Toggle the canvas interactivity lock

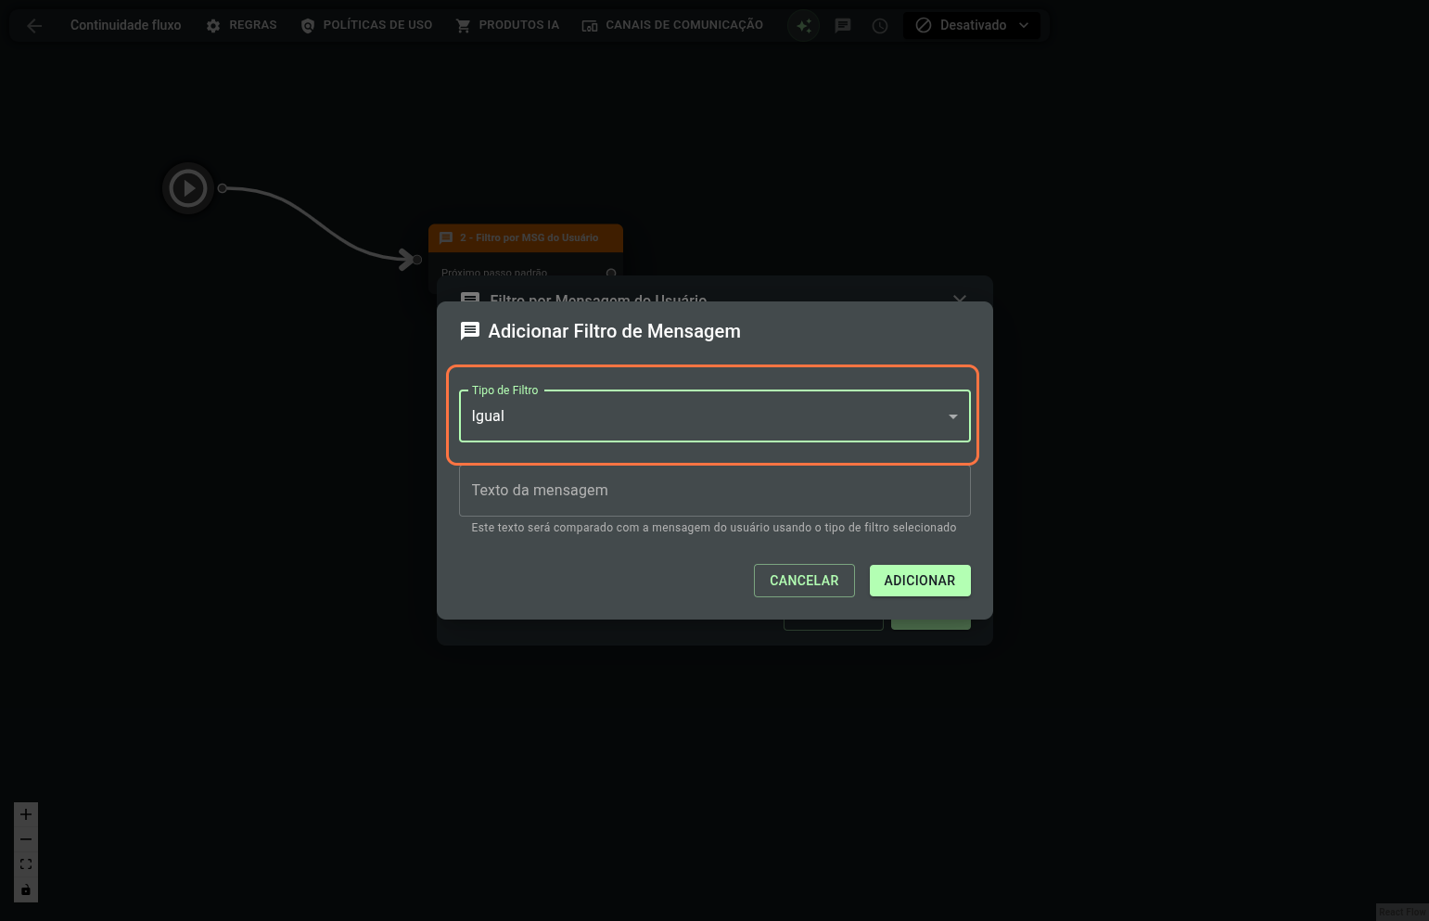[x=26, y=890]
